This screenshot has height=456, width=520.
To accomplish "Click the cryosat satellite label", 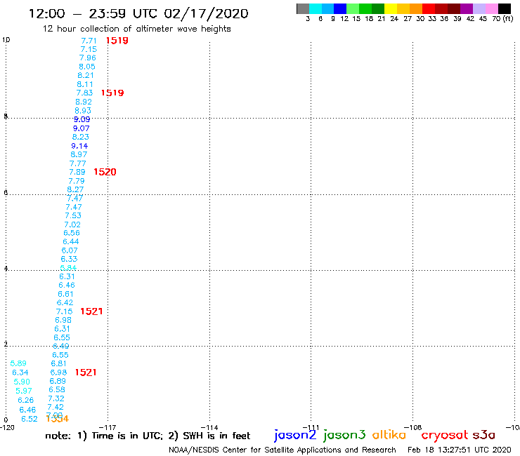I will coord(445,436).
